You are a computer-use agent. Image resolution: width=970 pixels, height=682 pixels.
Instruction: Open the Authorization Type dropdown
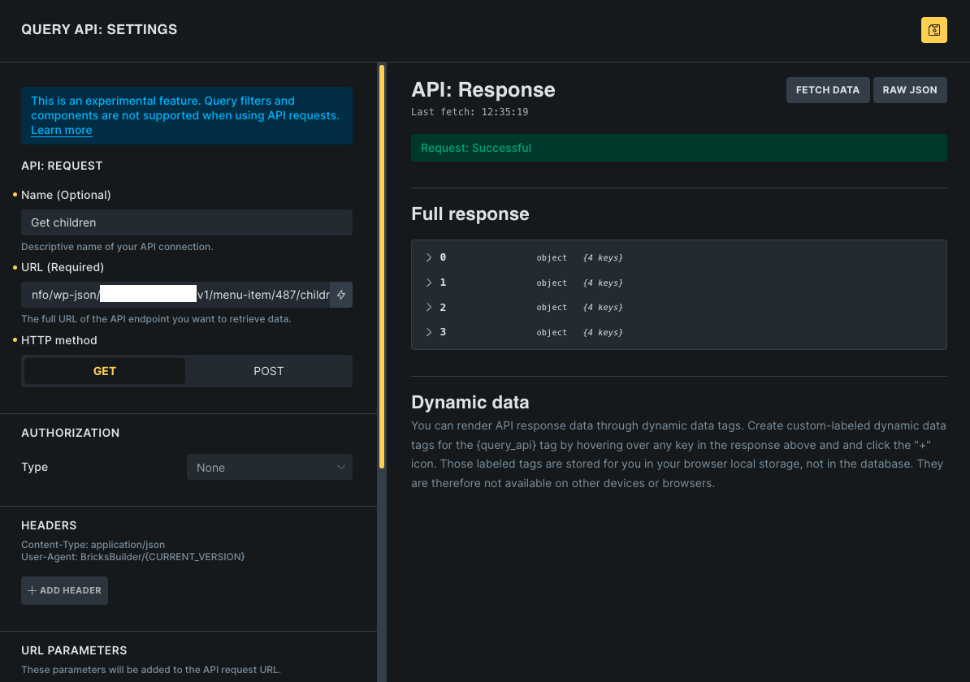(270, 468)
